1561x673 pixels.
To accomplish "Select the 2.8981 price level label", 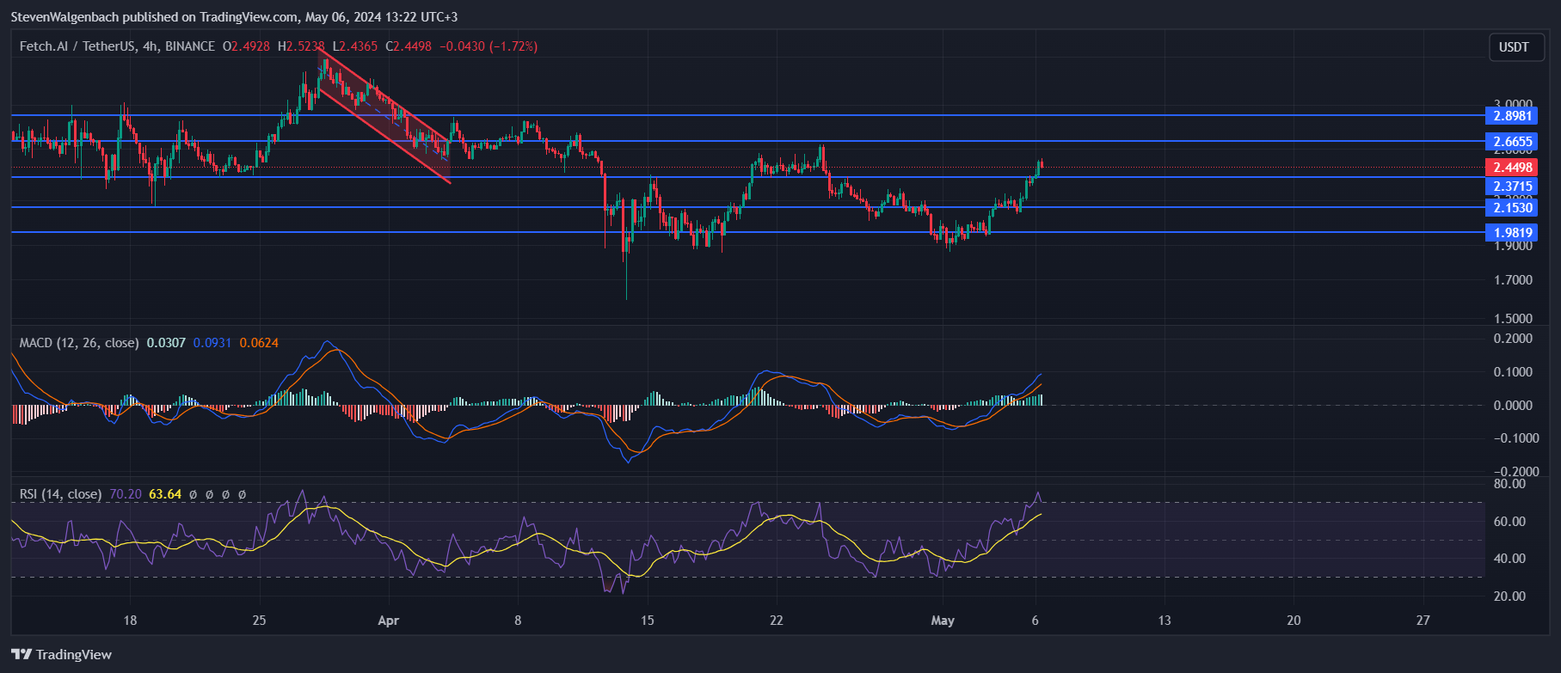I will [1512, 115].
